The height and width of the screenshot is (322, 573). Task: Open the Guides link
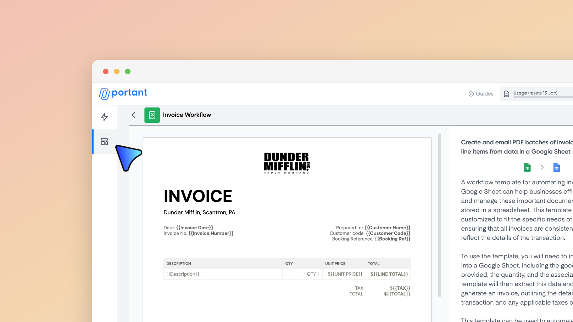click(485, 93)
